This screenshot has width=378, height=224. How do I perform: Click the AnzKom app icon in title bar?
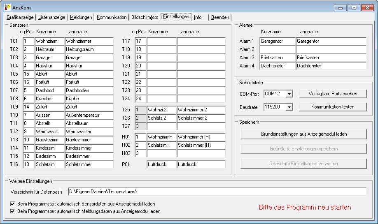[7, 7]
